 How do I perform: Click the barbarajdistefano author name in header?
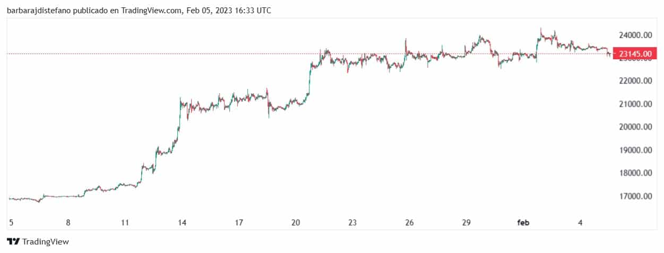tap(39, 10)
